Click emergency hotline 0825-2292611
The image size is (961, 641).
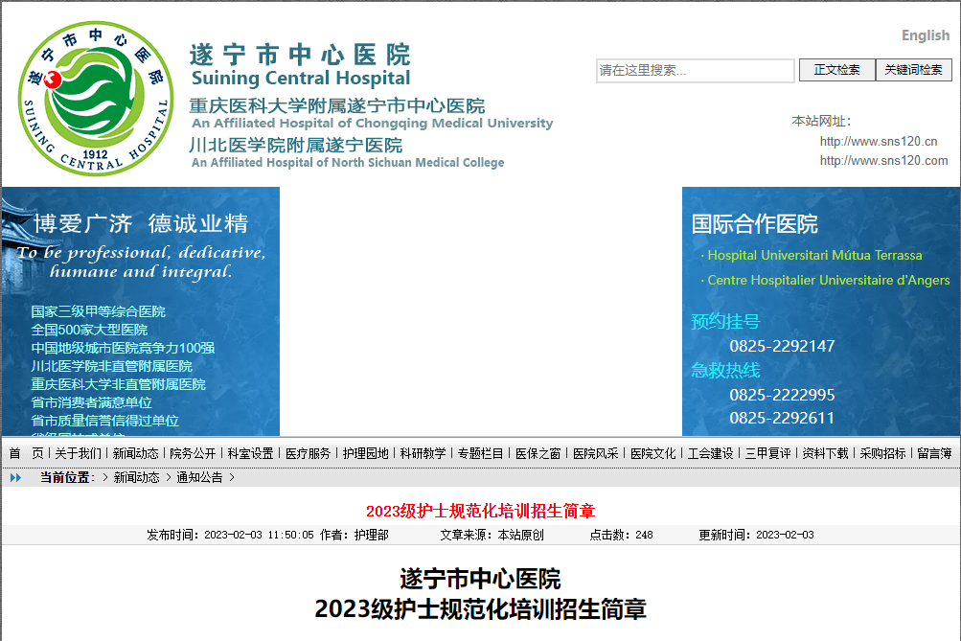[x=782, y=419]
